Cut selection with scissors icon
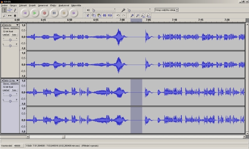The width and height of the screenshot is (249, 149). click(88, 15)
